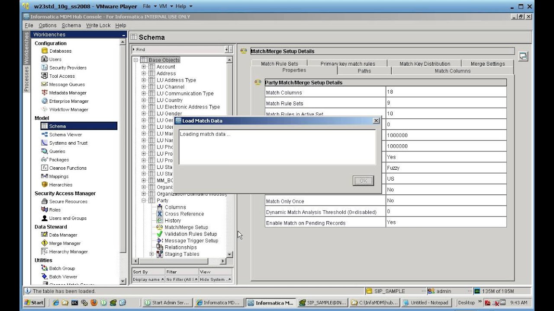This screenshot has width=554, height=311.
Task: Open the Roles tool
Action: point(51,210)
